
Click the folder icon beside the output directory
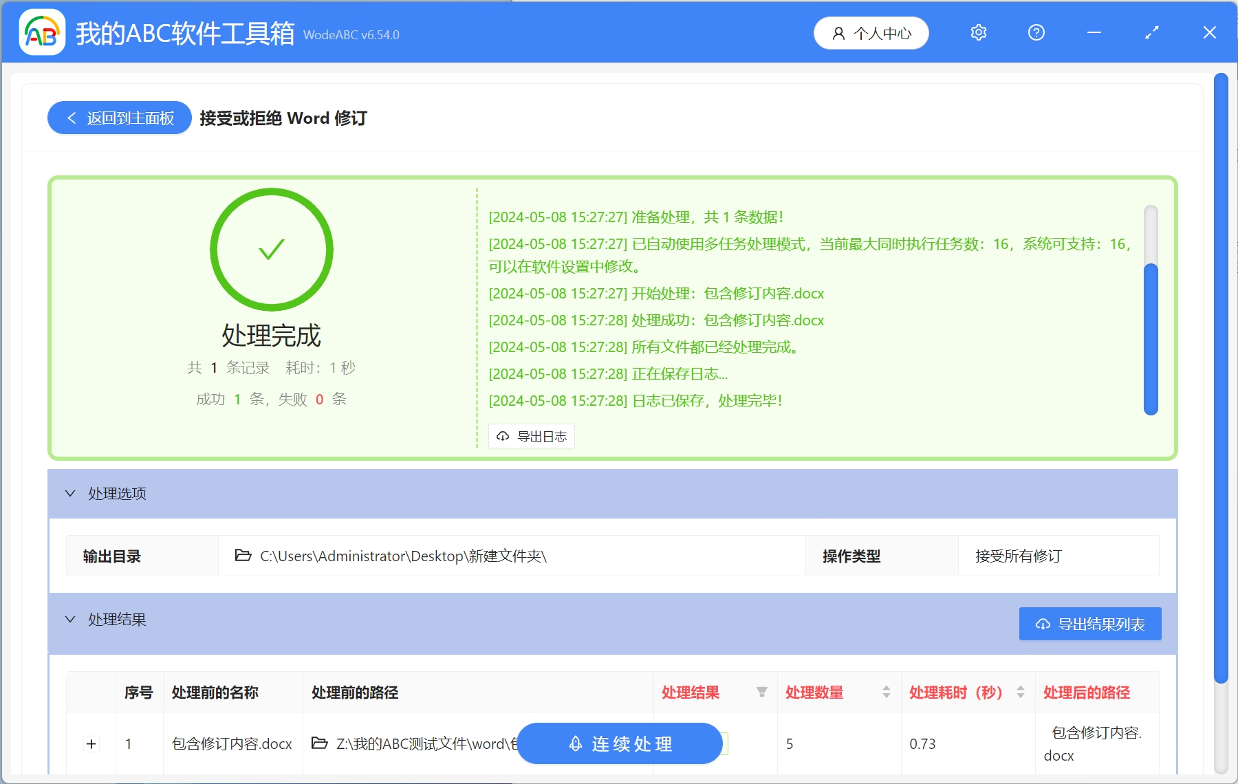pos(242,556)
